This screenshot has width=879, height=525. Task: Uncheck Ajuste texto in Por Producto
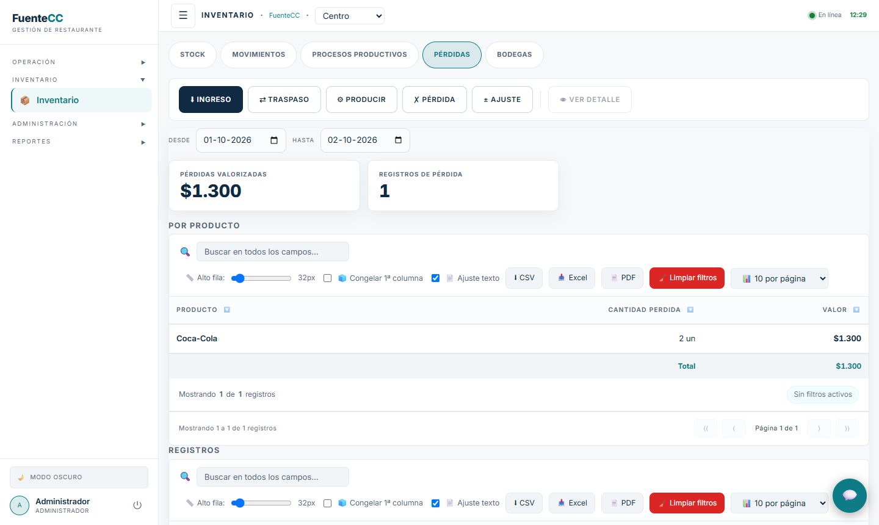click(x=435, y=278)
